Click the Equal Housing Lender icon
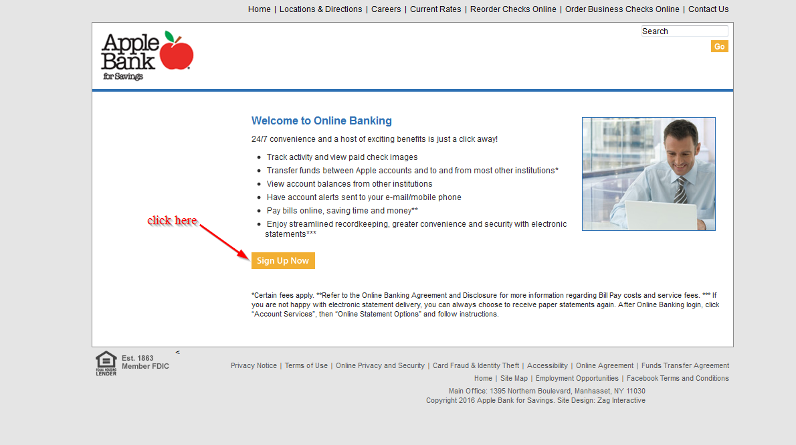The width and height of the screenshot is (796, 445). coord(106,363)
